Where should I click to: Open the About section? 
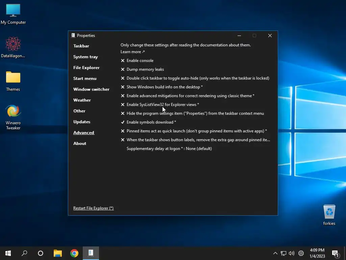click(80, 144)
